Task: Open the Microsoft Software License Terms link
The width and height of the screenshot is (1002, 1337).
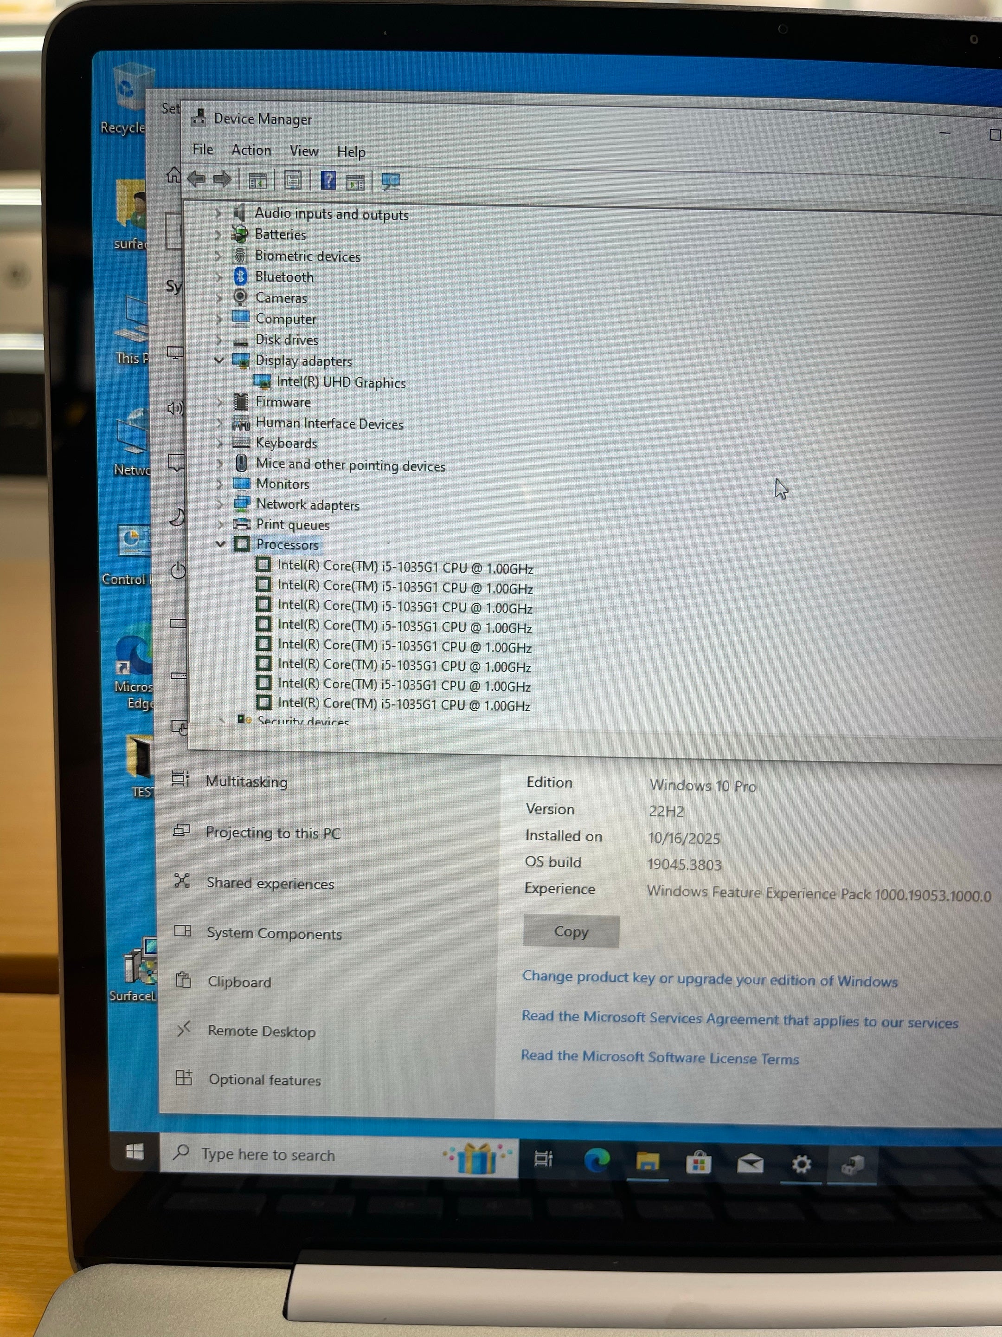Action: tap(660, 1057)
